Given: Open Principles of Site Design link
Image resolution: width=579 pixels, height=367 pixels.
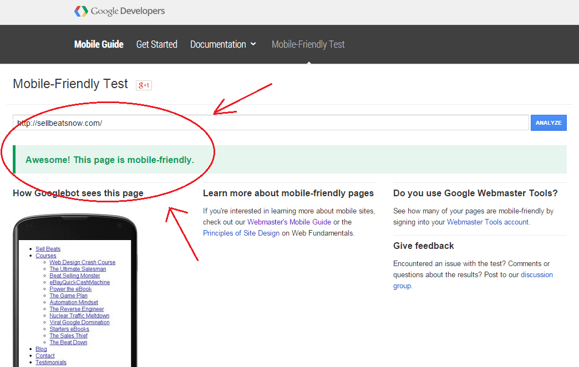Looking at the screenshot, I should click(x=241, y=233).
